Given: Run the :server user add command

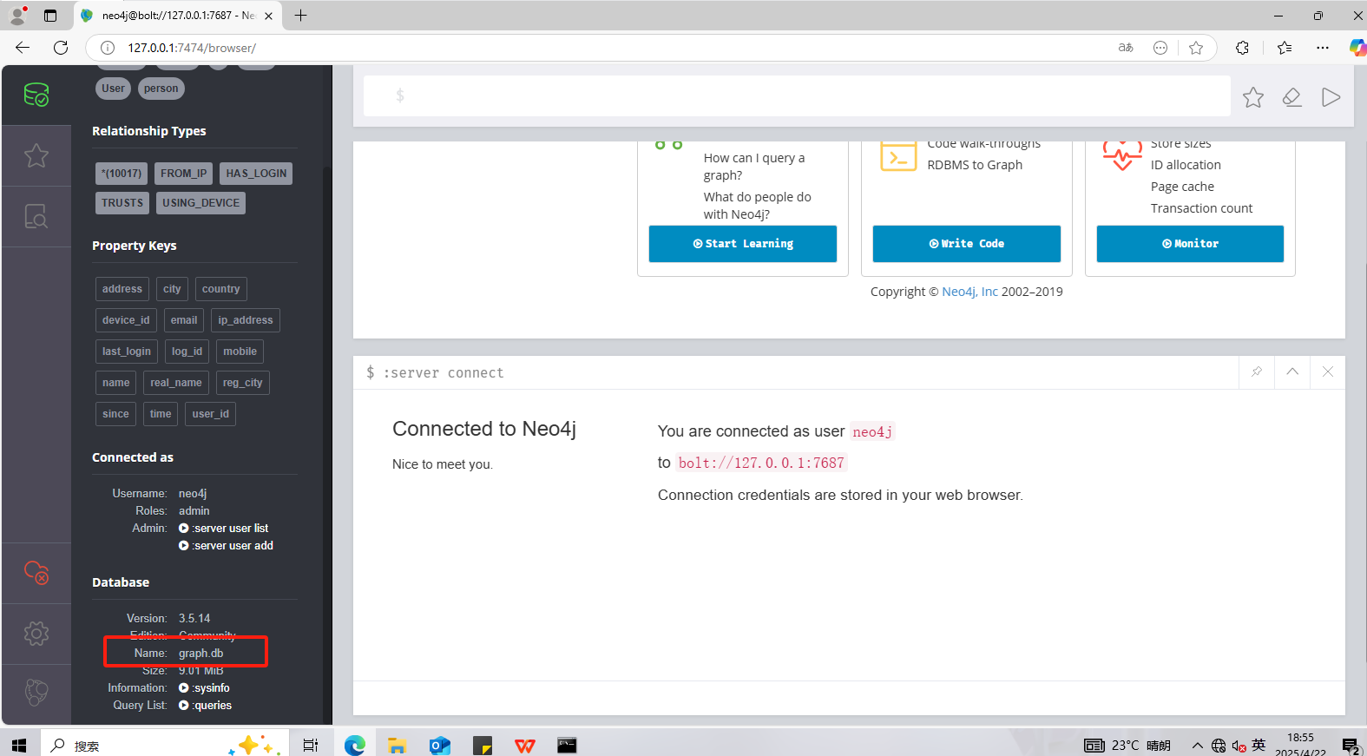Looking at the screenshot, I should point(226,545).
